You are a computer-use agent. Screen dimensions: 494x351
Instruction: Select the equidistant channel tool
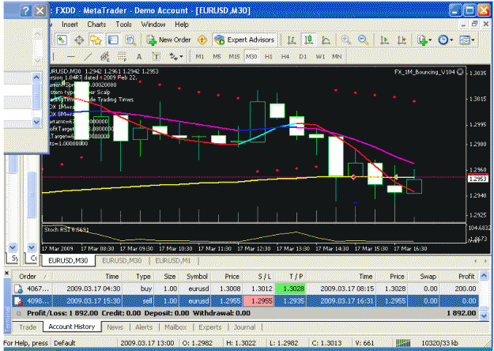(105, 57)
